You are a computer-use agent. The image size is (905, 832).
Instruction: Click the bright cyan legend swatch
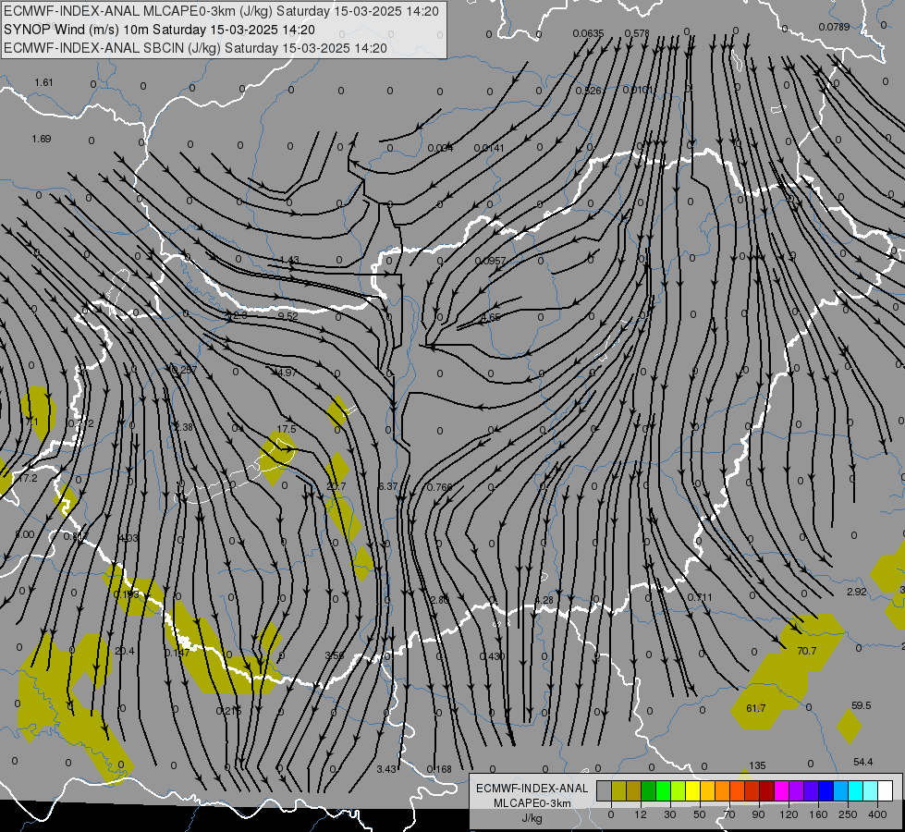pos(856,790)
